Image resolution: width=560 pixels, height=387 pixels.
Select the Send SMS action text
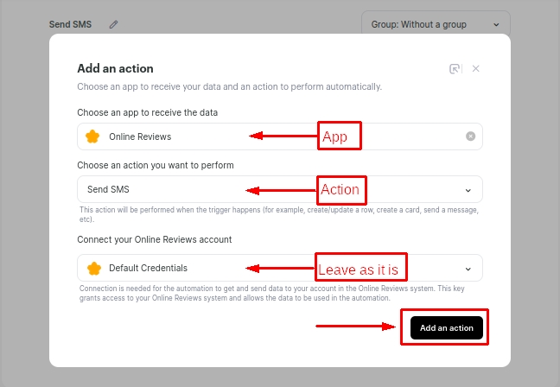coord(108,189)
